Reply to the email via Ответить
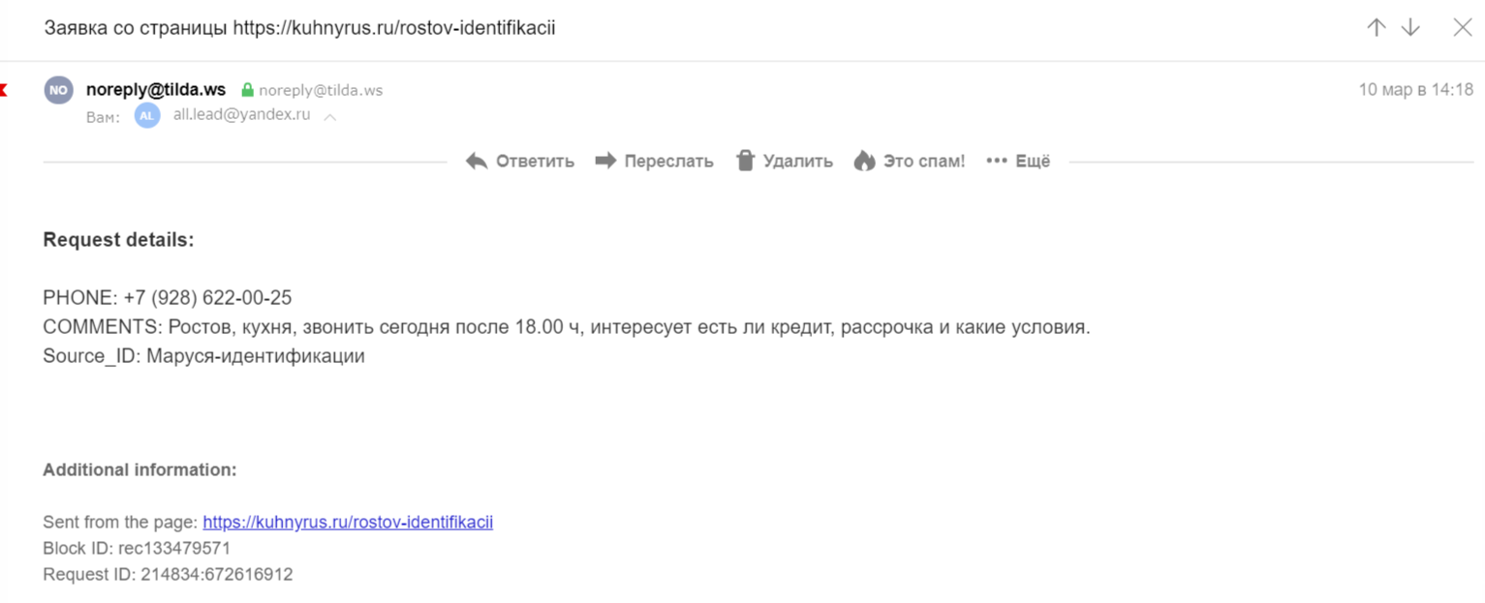This screenshot has width=1485, height=603. coord(520,162)
